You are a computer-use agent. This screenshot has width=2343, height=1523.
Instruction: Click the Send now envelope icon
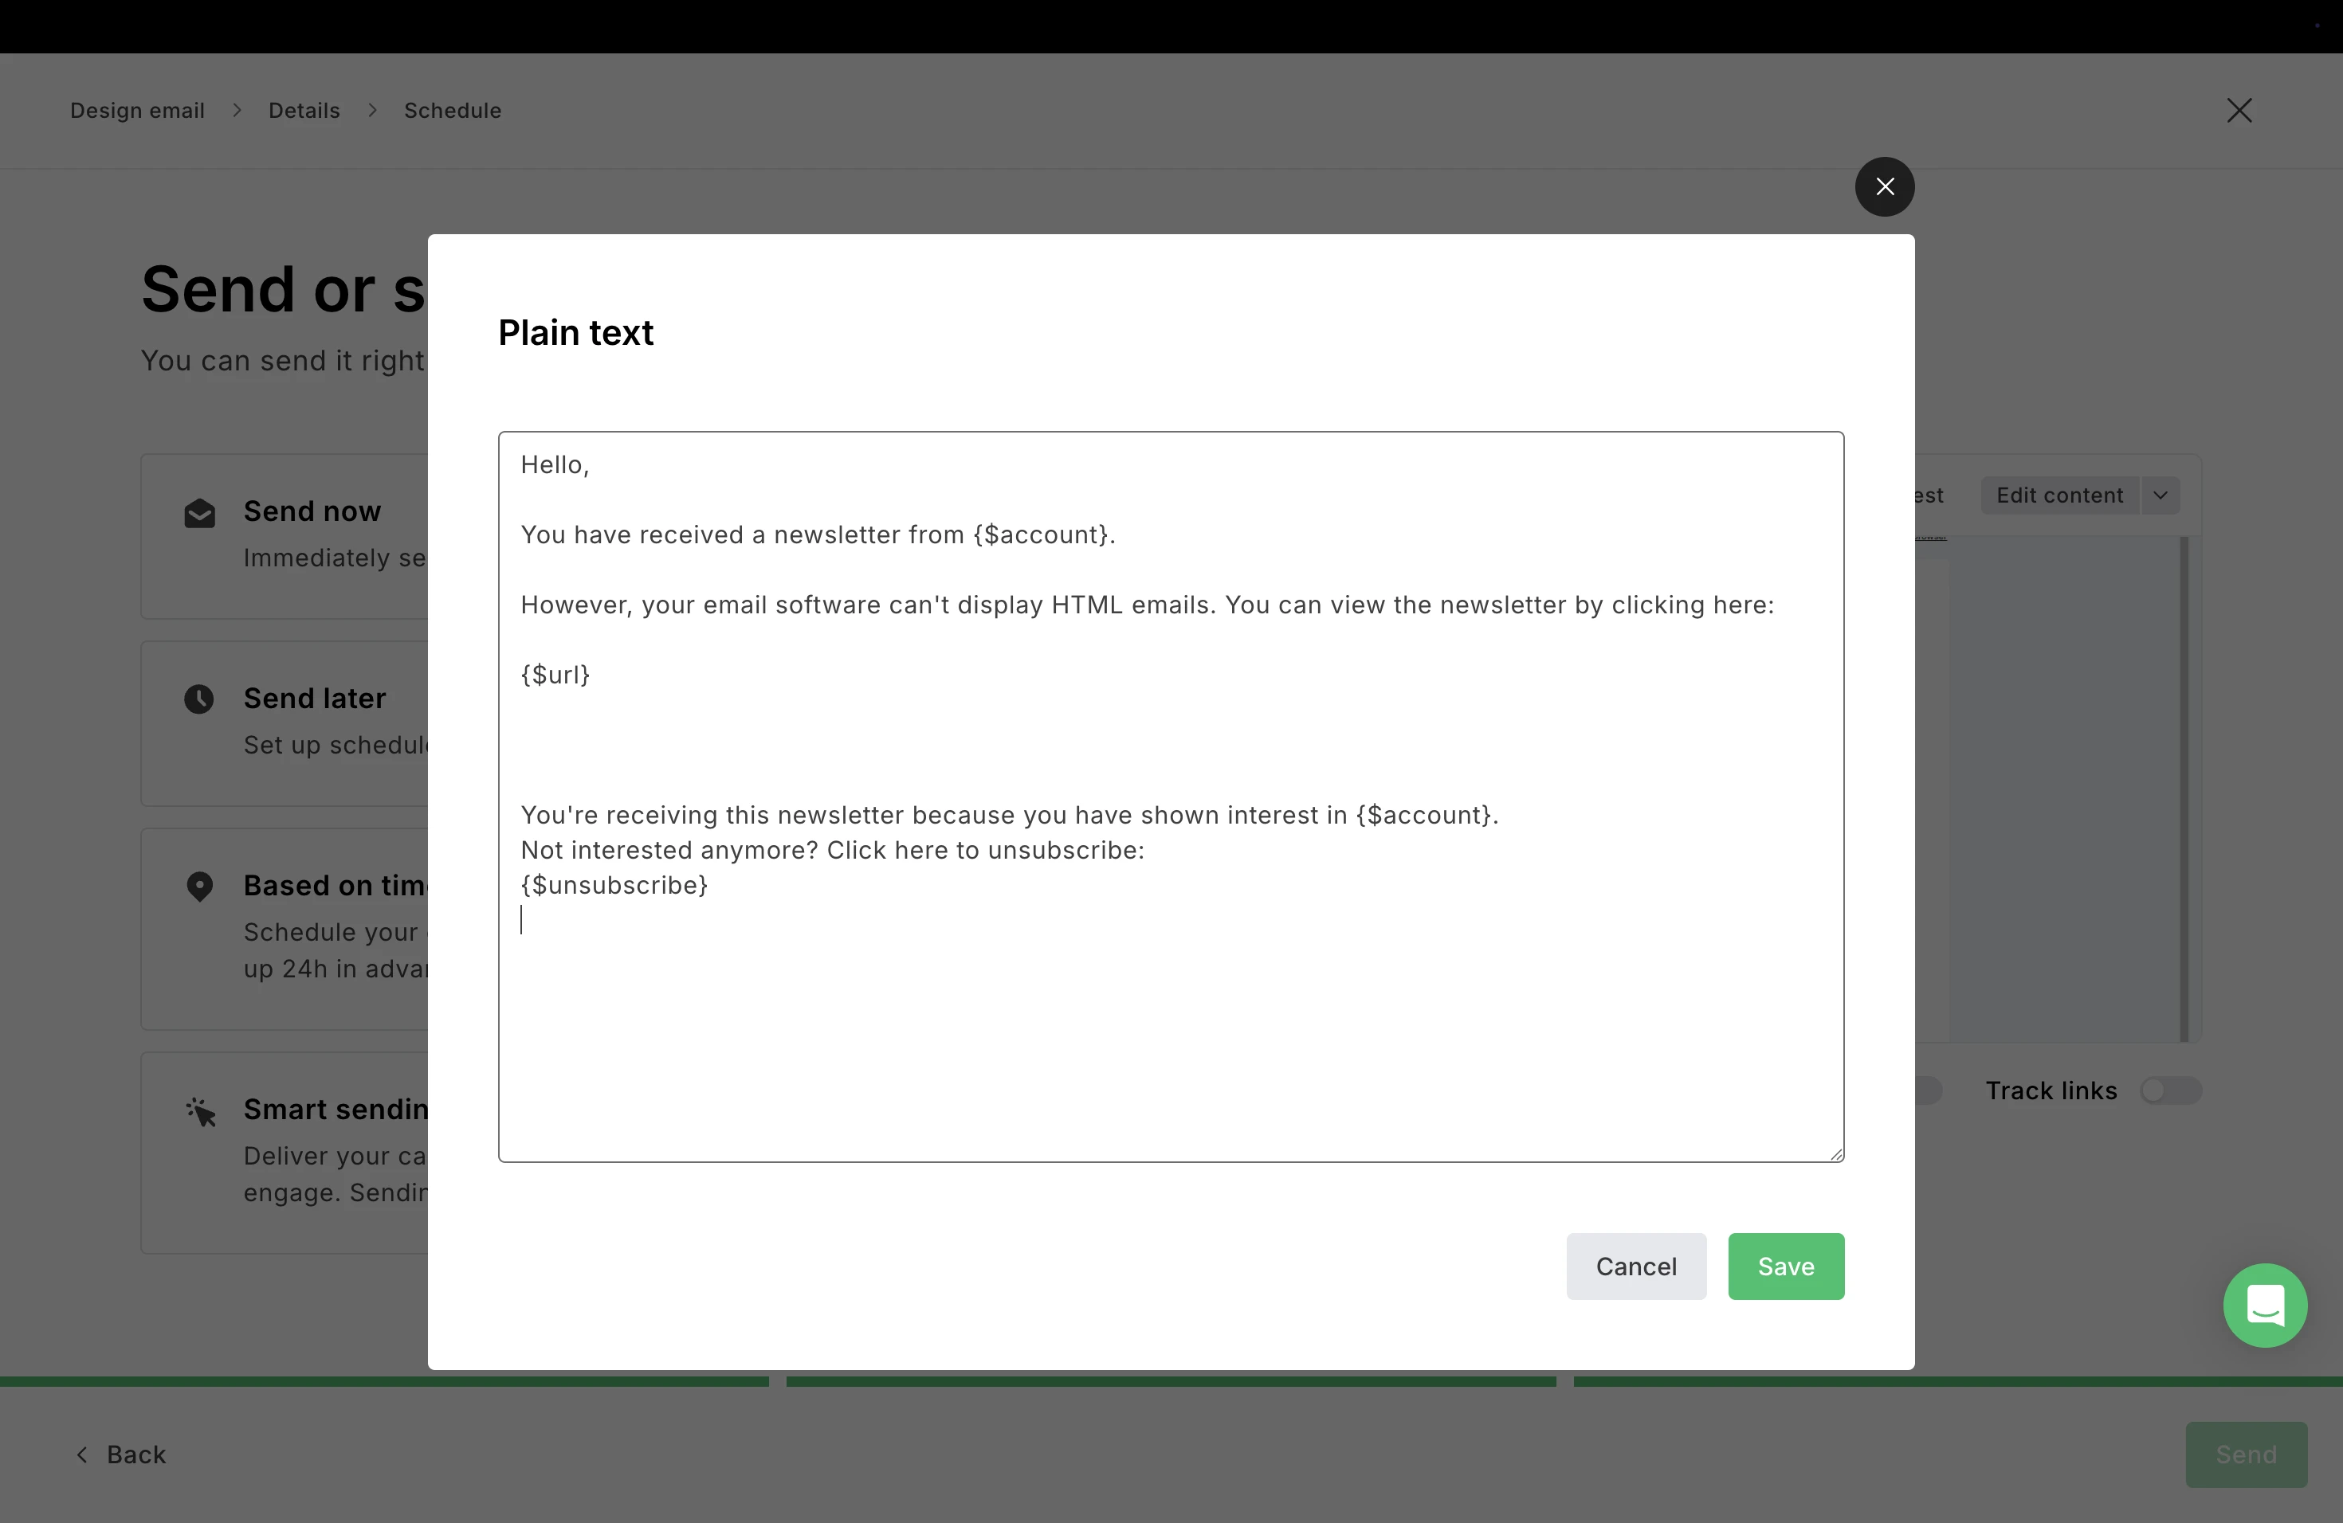click(x=200, y=513)
